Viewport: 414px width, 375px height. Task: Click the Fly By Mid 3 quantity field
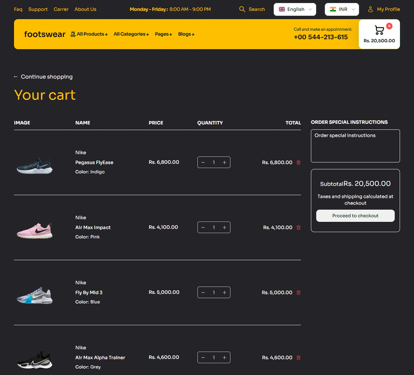(214, 292)
